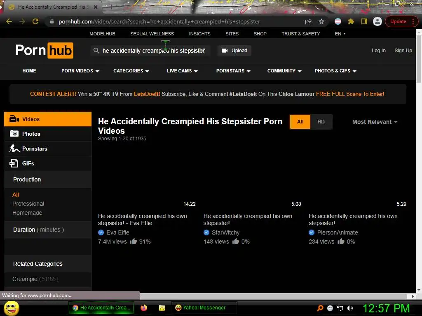422x316 pixels.
Task: Click the horizontal scrollbar right arrow
Action: (x=413, y=296)
